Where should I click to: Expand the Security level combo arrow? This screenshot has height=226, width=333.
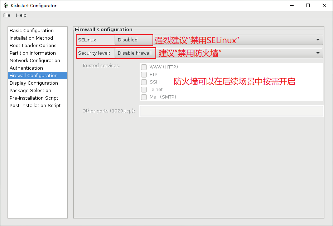[x=318, y=53]
